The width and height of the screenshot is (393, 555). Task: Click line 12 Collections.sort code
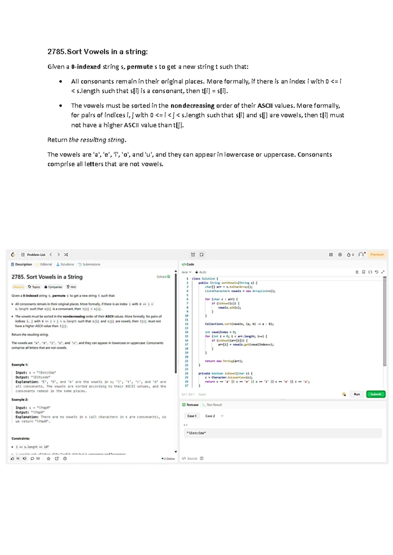click(239, 324)
